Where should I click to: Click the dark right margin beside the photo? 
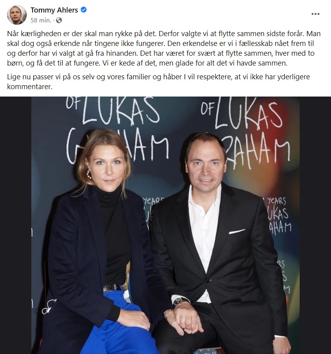click(315, 225)
